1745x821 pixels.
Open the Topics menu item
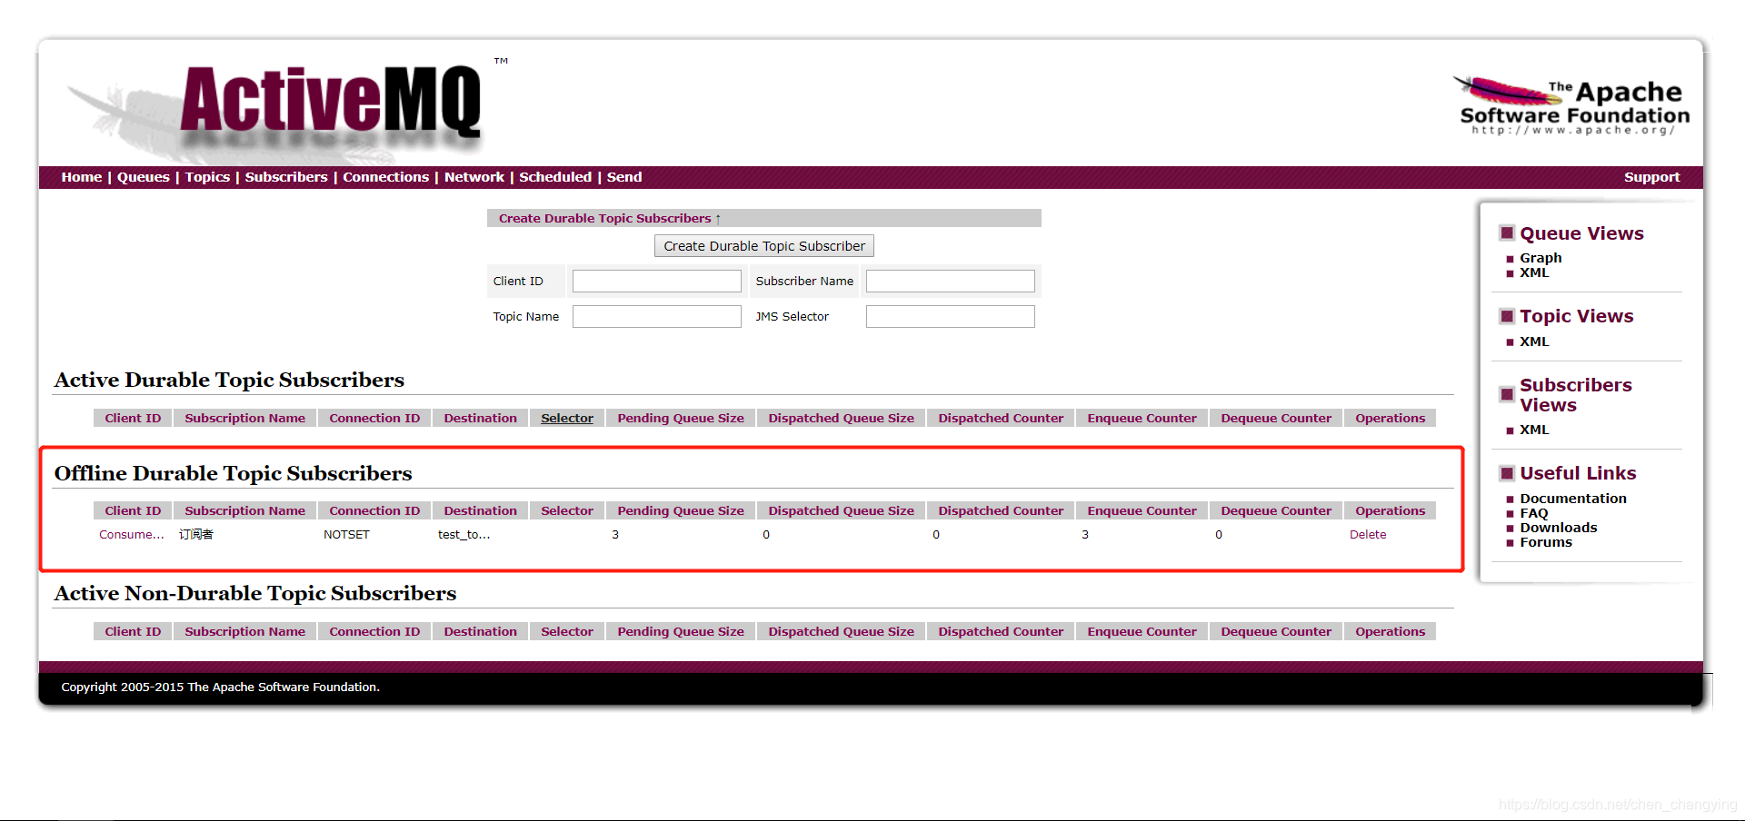pyautogui.click(x=207, y=177)
